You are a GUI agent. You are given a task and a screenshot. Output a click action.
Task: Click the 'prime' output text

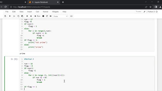click(x=22, y=54)
